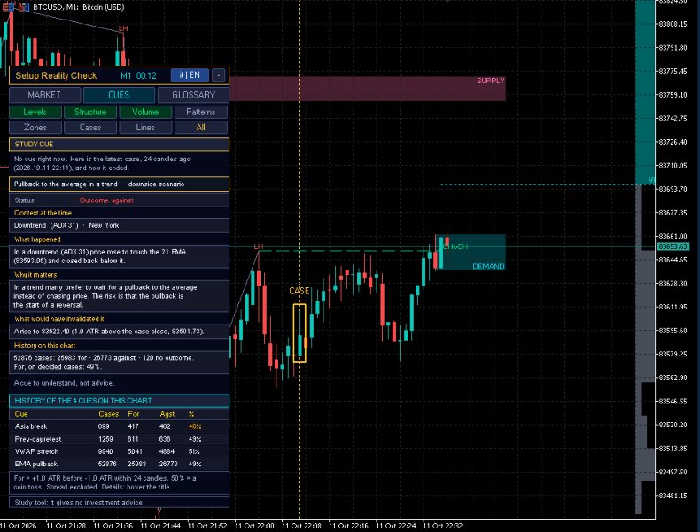Click the ChoCH label on the chart
700x532 pixels.
455,246
